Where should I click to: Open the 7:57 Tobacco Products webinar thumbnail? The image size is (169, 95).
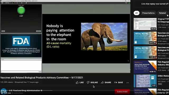click(x=145, y=81)
